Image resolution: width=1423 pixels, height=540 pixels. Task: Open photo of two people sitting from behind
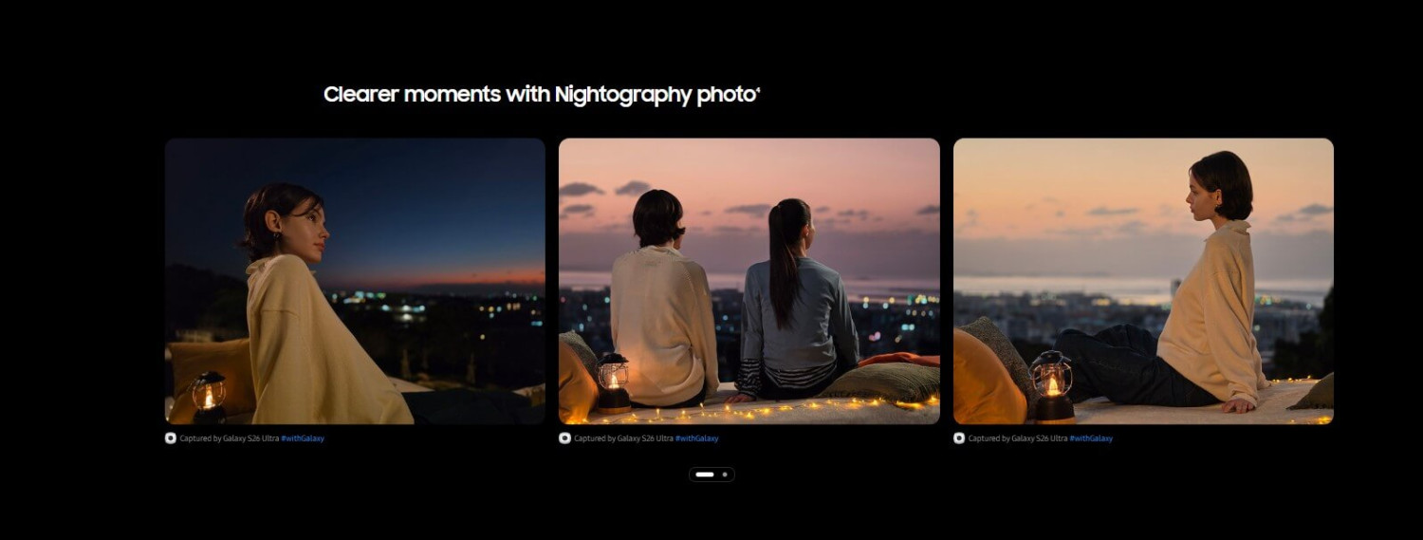[x=748, y=281]
